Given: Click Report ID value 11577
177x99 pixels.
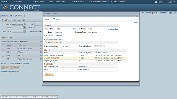Looking at the screenshot, I should [x=58, y=29].
